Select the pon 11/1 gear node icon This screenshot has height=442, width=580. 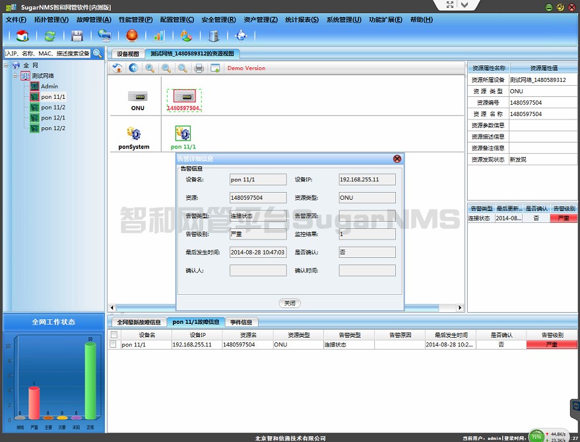[x=183, y=133]
